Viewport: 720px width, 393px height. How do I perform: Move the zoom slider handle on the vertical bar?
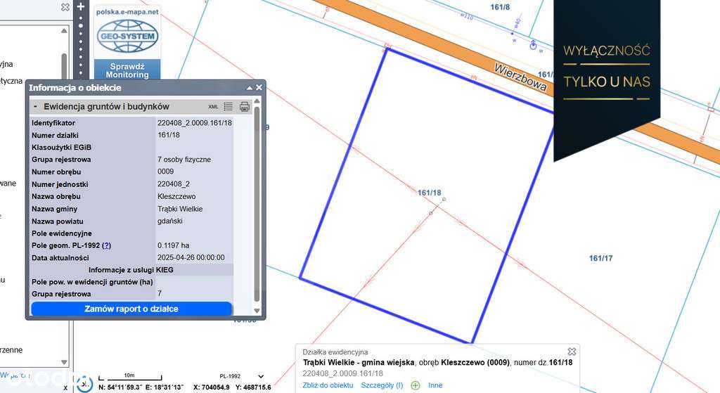point(81,26)
